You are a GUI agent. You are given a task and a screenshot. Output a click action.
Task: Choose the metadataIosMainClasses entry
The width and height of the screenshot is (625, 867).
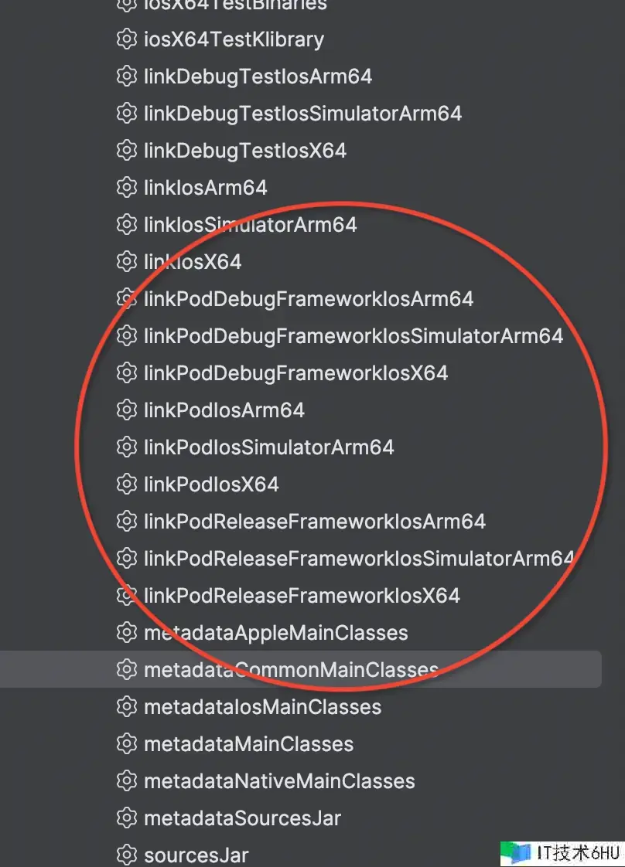coord(262,706)
